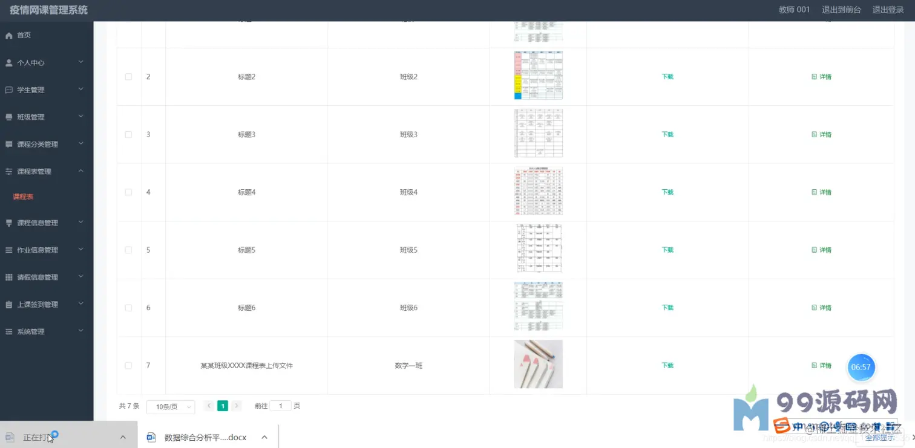
Task: Click the 班级5 cell
Action: (408, 250)
